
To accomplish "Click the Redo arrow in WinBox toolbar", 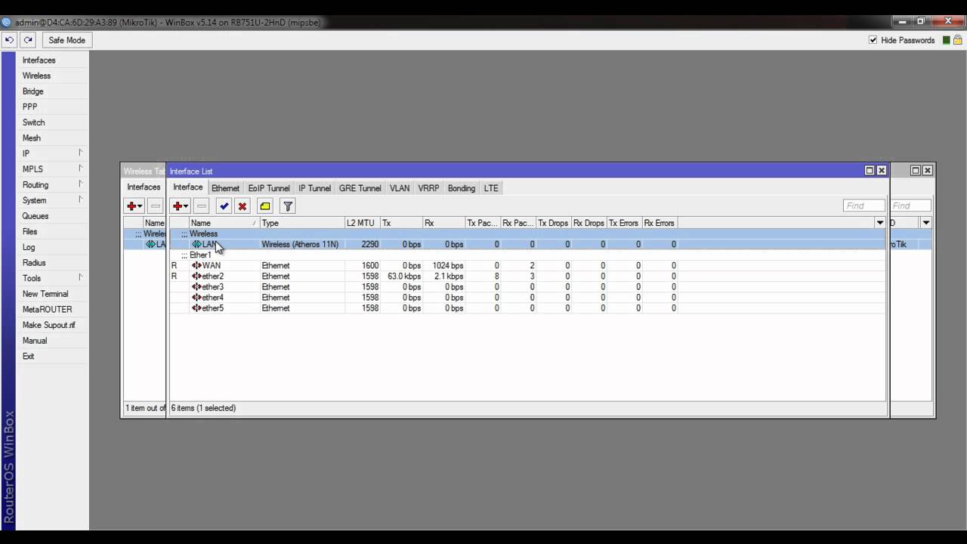I will (x=28, y=40).
